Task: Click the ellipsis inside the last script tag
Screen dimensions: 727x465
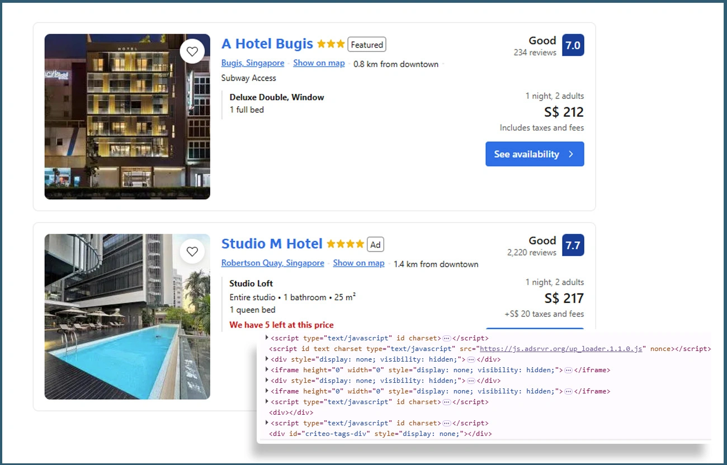Action: click(446, 424)
